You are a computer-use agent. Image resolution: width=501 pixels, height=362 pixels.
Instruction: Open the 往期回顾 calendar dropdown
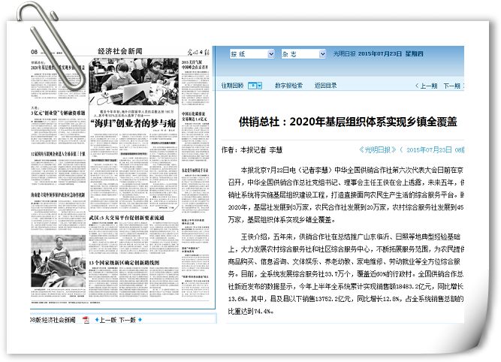[x=255, y=86]
